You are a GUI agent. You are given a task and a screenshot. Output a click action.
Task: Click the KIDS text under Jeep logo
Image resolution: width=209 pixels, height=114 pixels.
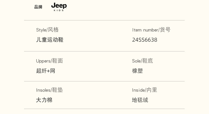tap(59, 10)
